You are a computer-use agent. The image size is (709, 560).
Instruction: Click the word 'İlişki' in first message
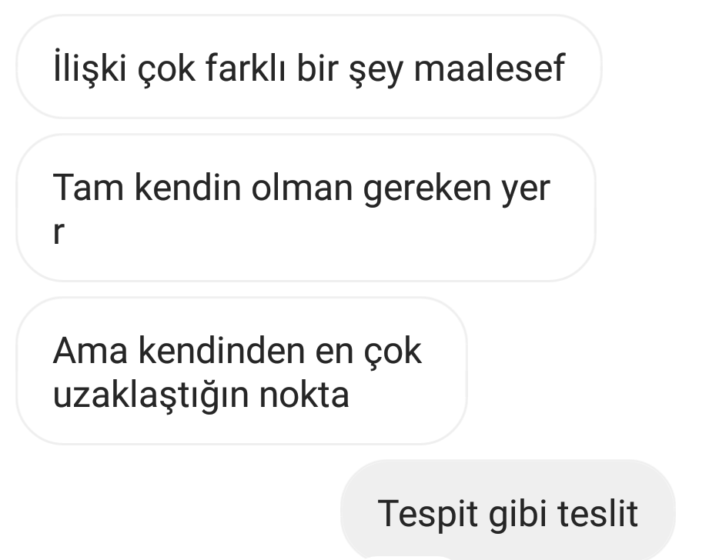(x=89, y=68)
